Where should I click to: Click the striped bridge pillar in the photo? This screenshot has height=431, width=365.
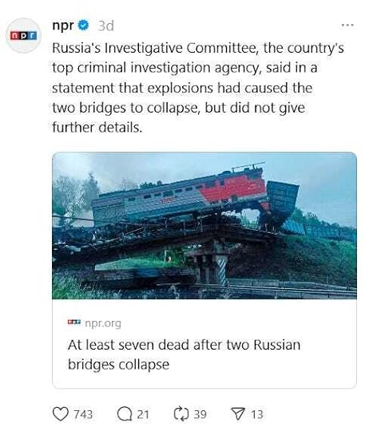222,271
